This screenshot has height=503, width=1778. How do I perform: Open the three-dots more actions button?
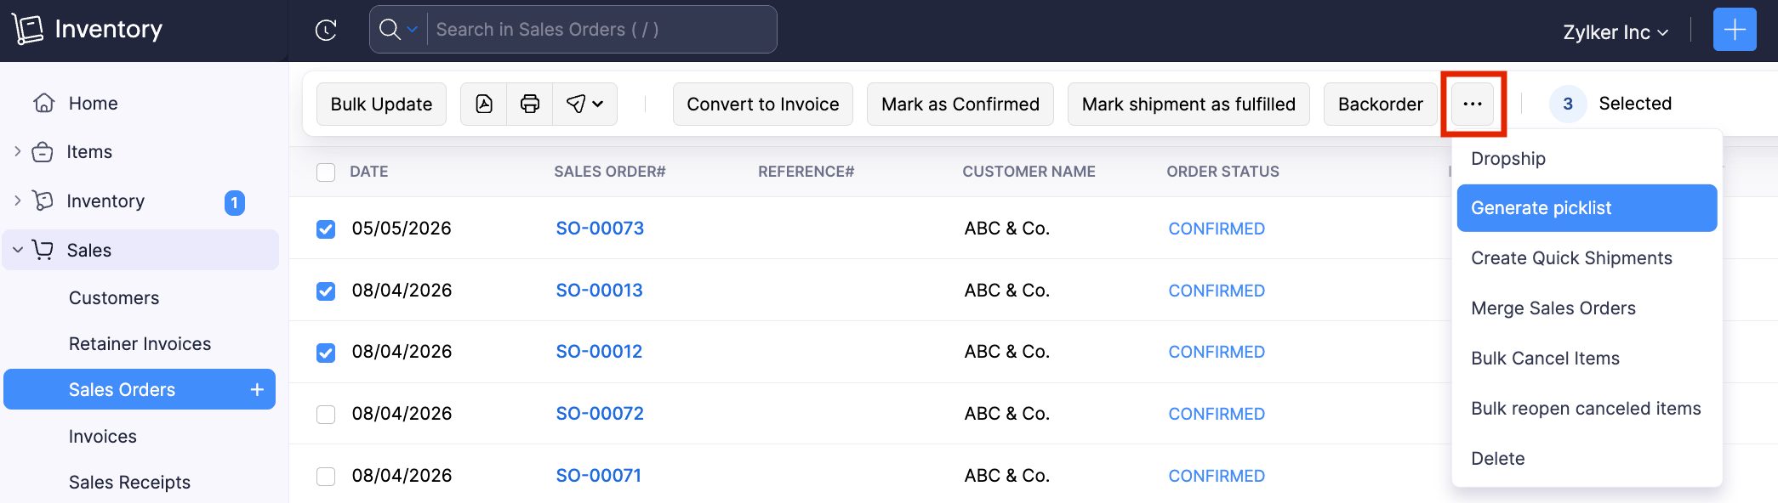coord(1473,104)
